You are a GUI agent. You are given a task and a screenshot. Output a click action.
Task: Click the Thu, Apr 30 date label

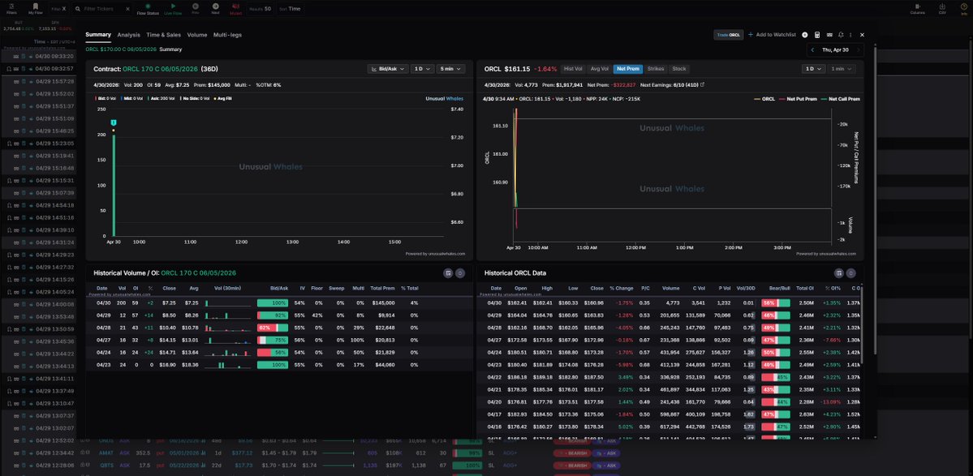coord(835,49)
